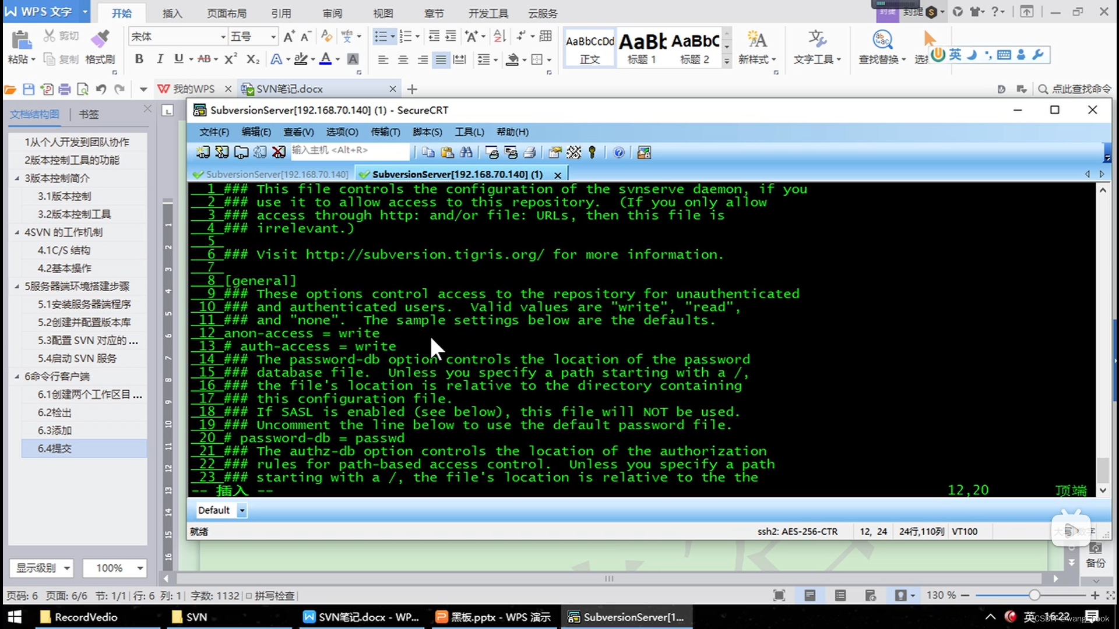Screen dimensions: 1119x629
Task: Switch to the 插入 ribbon tab
Action: pyautogui.click(x=172, y=13)
